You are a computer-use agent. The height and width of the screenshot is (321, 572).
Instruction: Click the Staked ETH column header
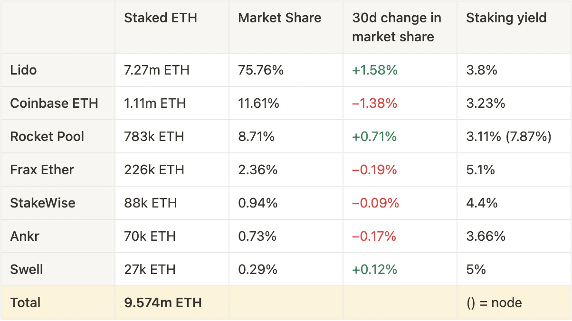(160, 18)
